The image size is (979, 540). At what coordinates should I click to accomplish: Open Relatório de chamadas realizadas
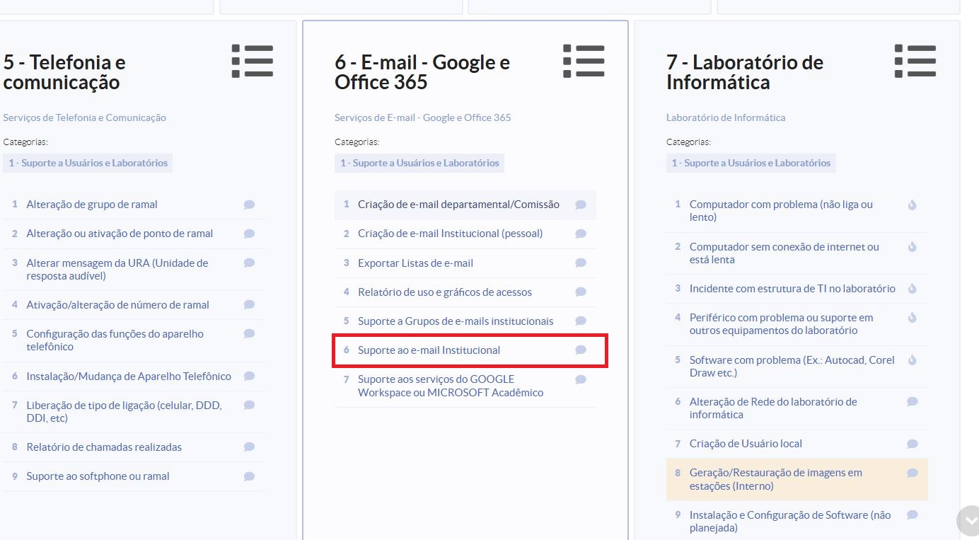point(104,447)
